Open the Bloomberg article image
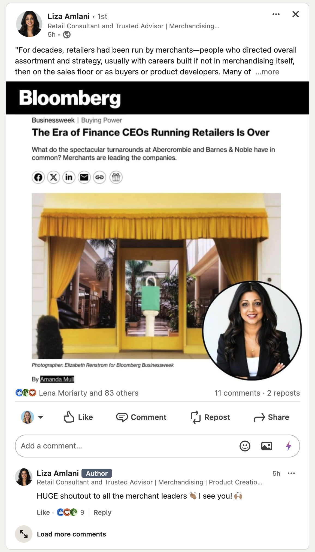 [157, 234]
